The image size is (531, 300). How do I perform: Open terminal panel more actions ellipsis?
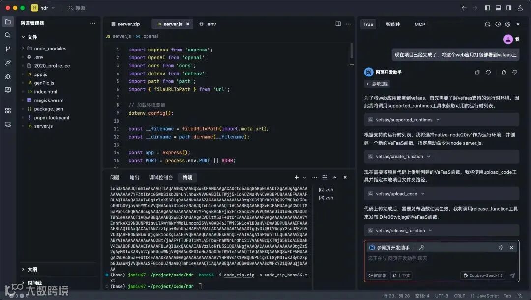pos(315,177)
